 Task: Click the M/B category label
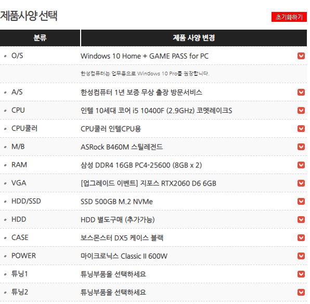pyautogui.click(x=18, y=147)
